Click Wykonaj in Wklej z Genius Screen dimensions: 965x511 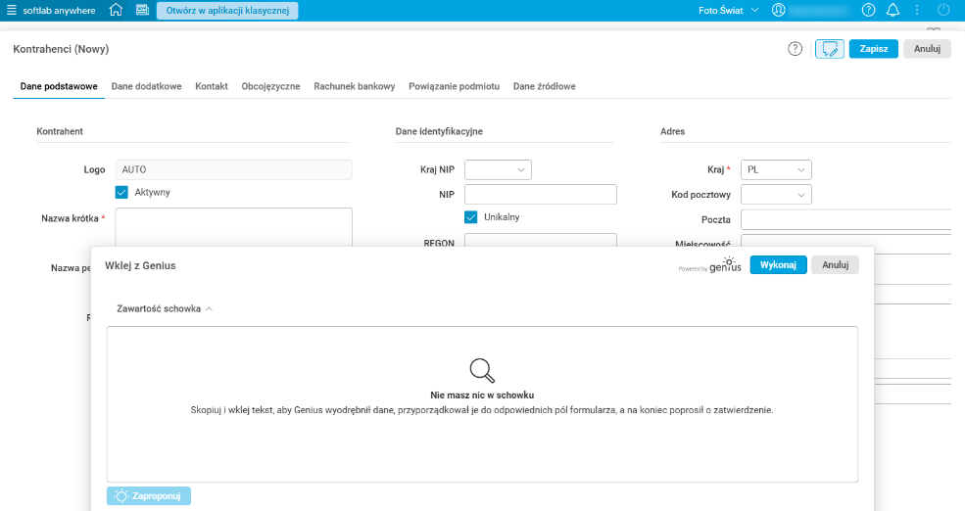(778, 265)
